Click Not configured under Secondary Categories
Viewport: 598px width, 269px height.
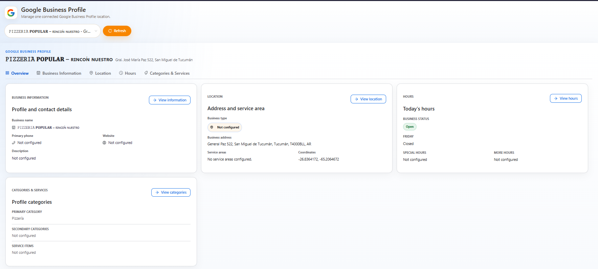coord(24,236)
